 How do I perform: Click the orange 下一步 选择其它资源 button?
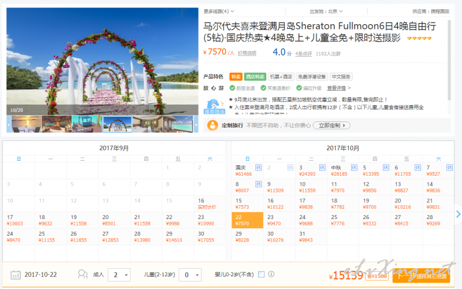(x=422, y=276)
